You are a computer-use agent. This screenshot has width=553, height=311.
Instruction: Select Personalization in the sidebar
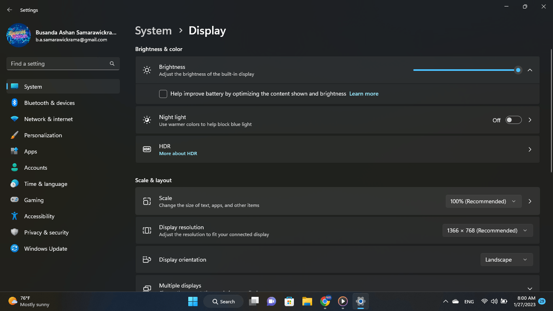(43, 135)
